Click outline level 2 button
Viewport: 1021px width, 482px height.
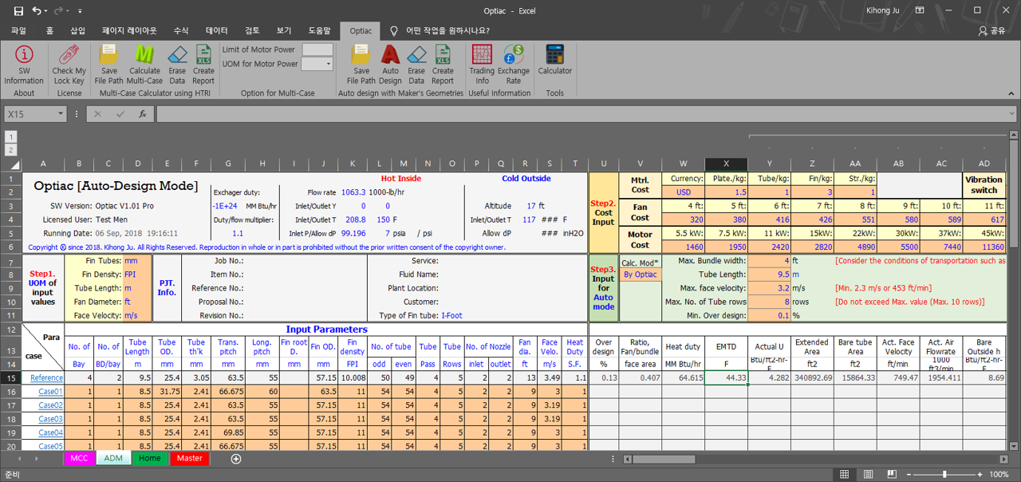click(10, 150)
